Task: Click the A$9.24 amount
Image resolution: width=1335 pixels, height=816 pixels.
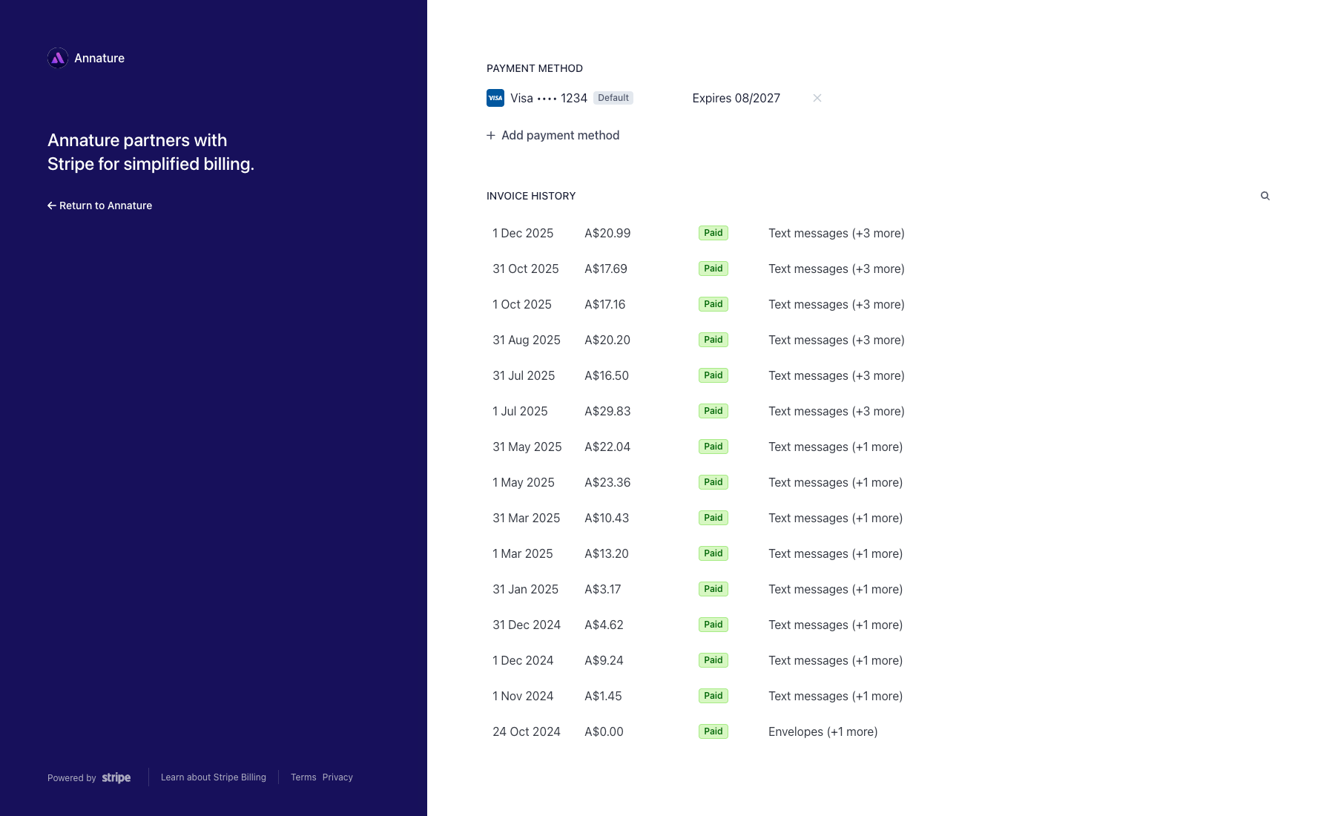Action: [x=604, y=660]
